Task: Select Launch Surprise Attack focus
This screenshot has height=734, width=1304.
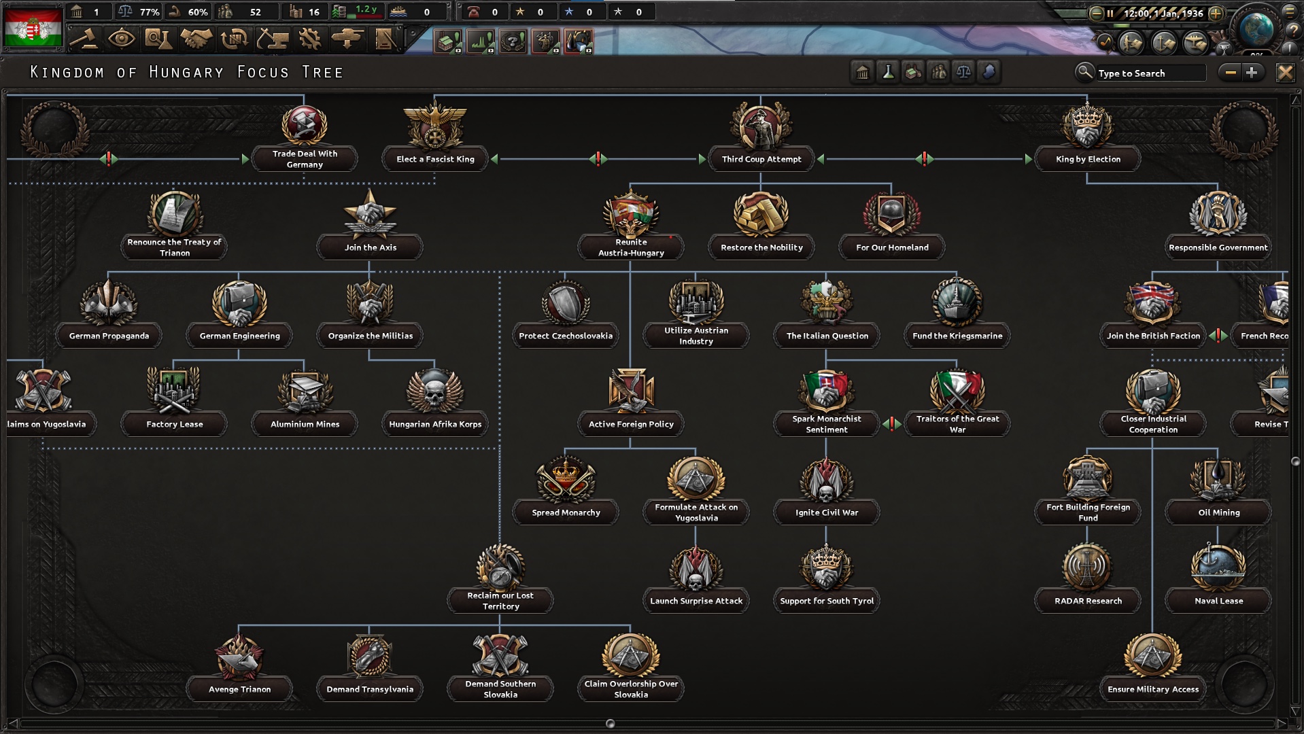Action: pyautogui.click(x=696, y=578)
